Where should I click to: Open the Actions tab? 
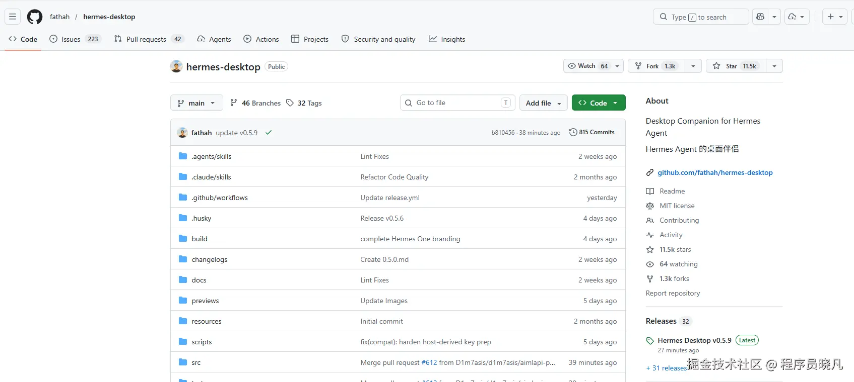[261, 39]
